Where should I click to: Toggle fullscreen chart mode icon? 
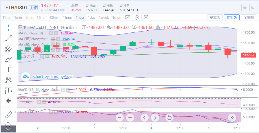click(x=146, y=17)
